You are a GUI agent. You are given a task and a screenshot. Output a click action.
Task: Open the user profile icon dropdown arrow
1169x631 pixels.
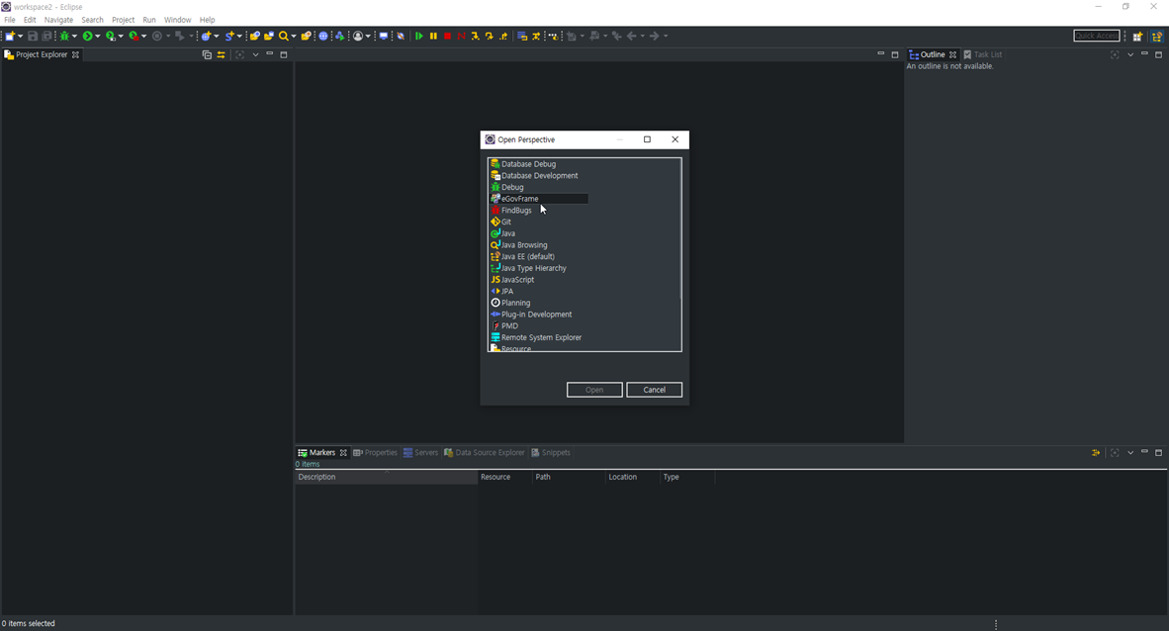pyautogui.click(x=368, y=36)
